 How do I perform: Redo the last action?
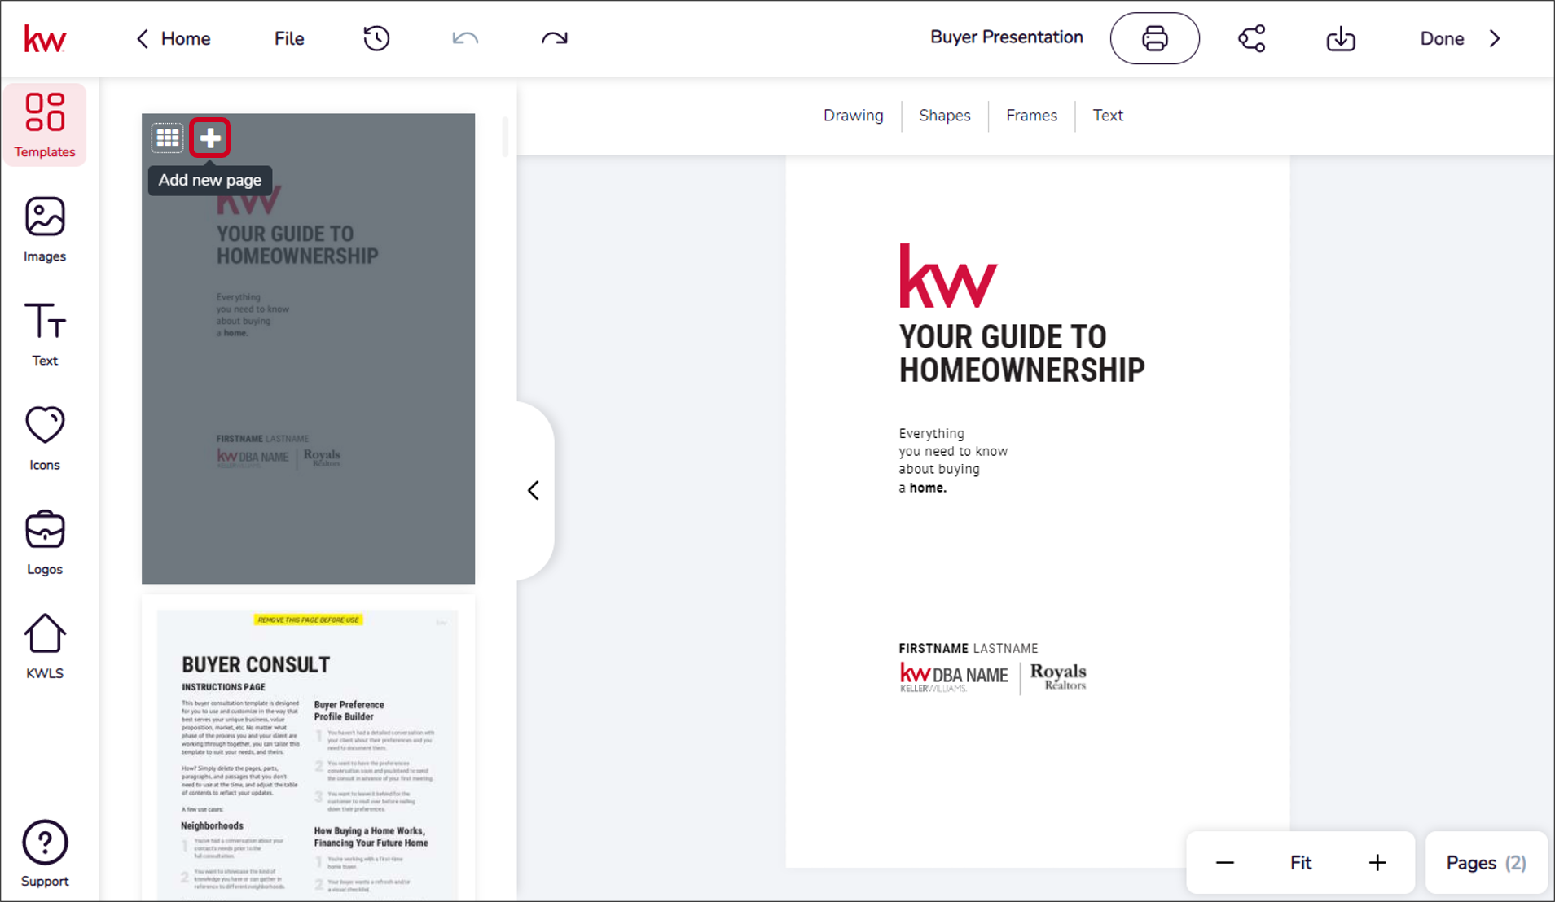coord(554,38)
